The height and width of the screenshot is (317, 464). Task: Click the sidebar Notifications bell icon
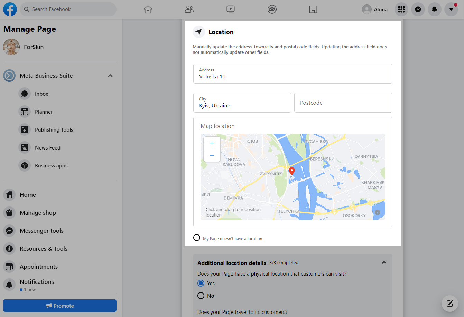click(x=9, y=285)
